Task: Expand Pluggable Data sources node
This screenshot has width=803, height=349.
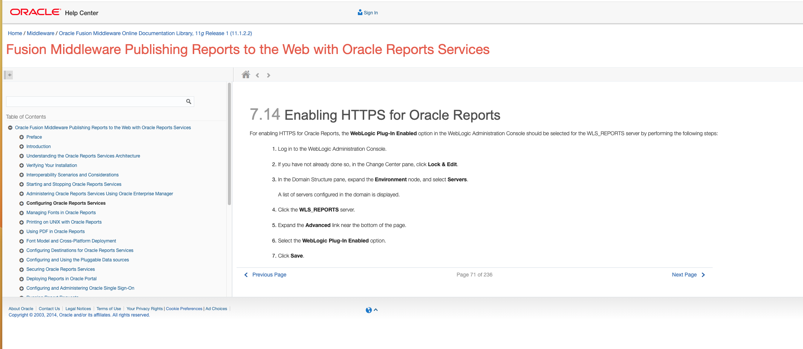Action: pos(22,260)
